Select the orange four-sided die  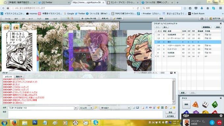click(x=195, y=105)
